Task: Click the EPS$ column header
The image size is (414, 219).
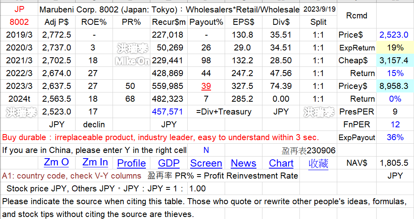Action: [x=244, y=22]
